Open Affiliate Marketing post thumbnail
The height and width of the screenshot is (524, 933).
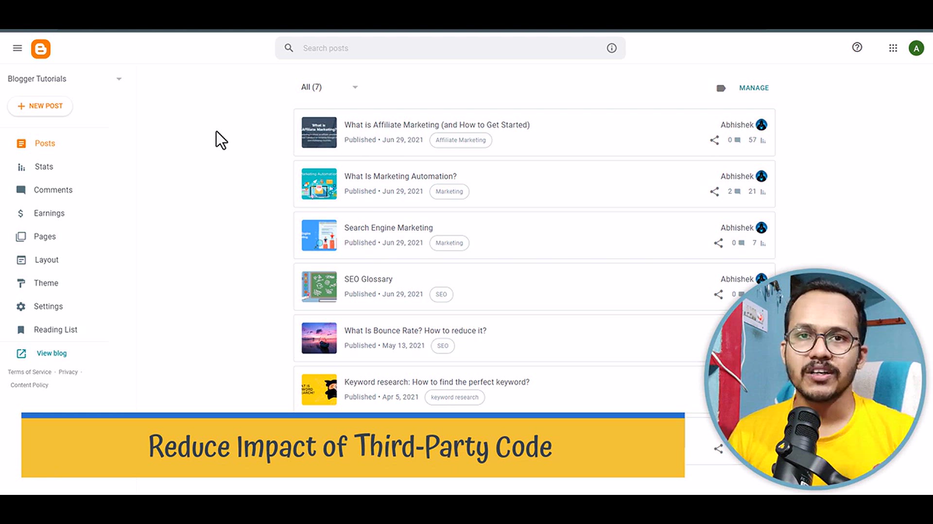pyautogui.click(x=319, y=132)
